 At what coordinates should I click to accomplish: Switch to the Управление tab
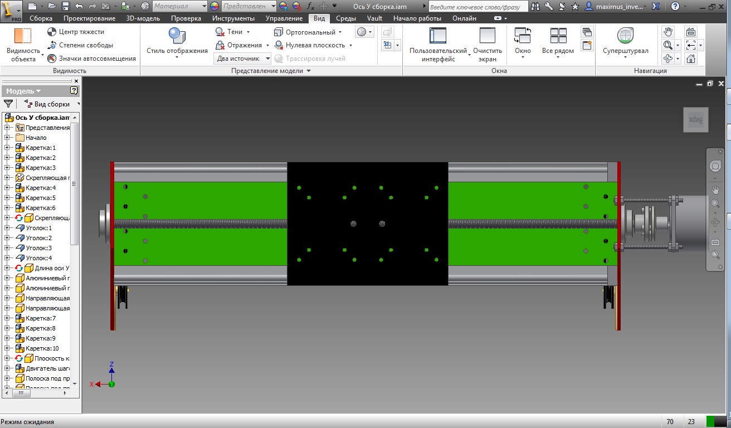pos(284,18)
